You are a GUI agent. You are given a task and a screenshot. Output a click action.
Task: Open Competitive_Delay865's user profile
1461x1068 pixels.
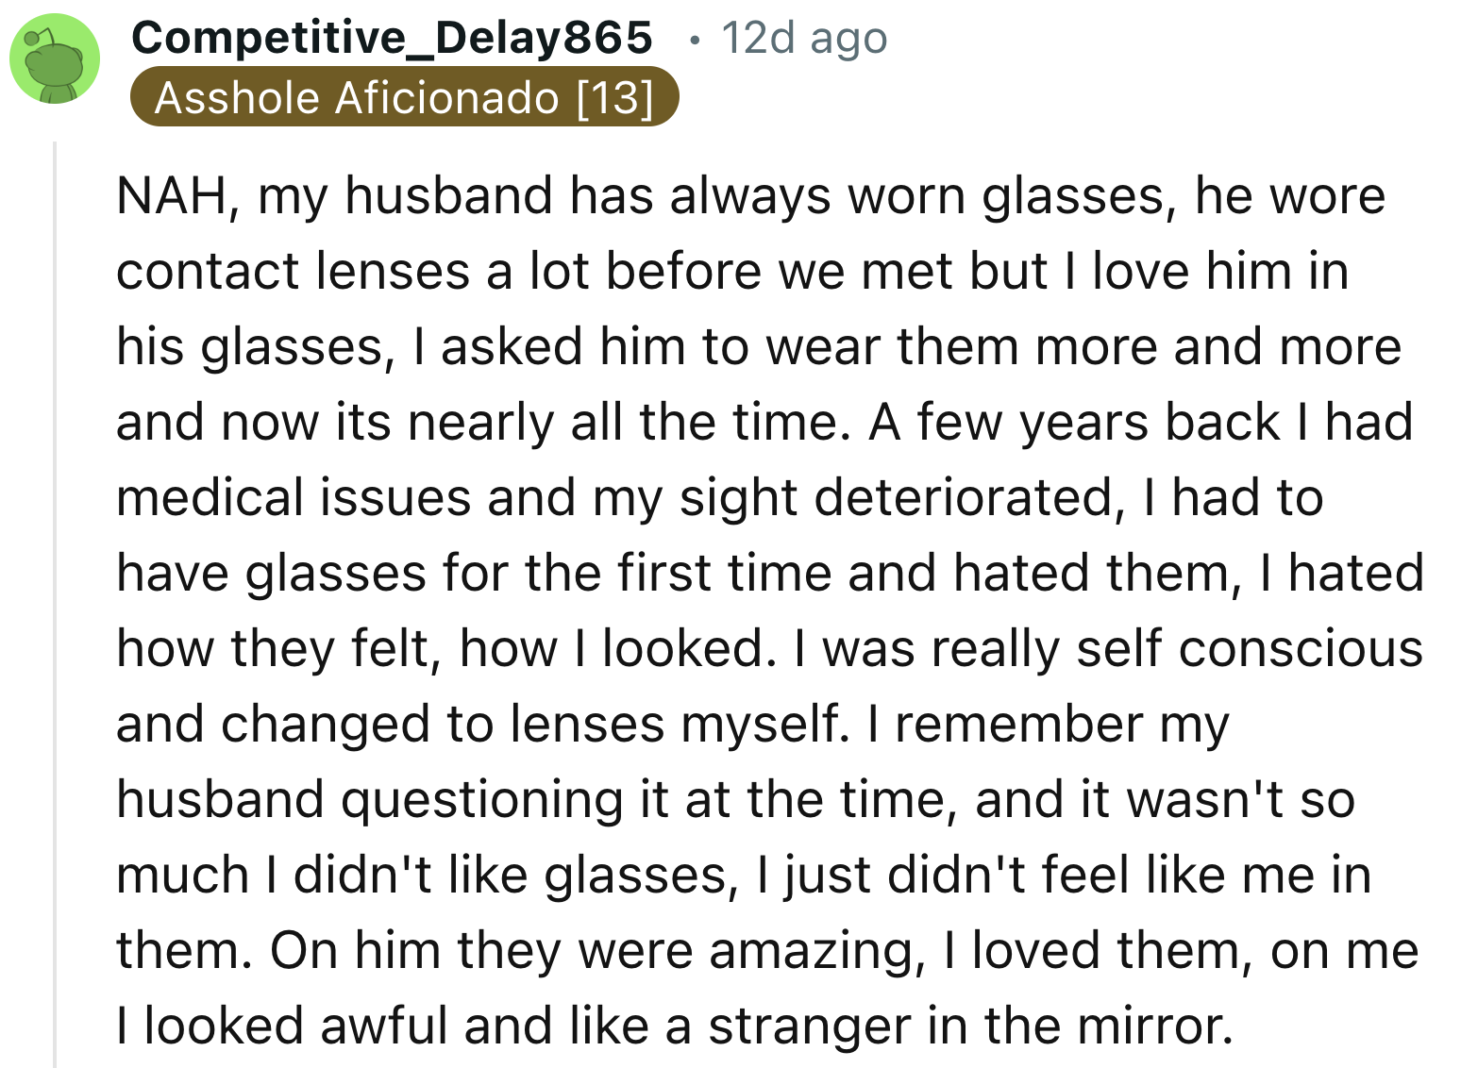click(392, 38)
